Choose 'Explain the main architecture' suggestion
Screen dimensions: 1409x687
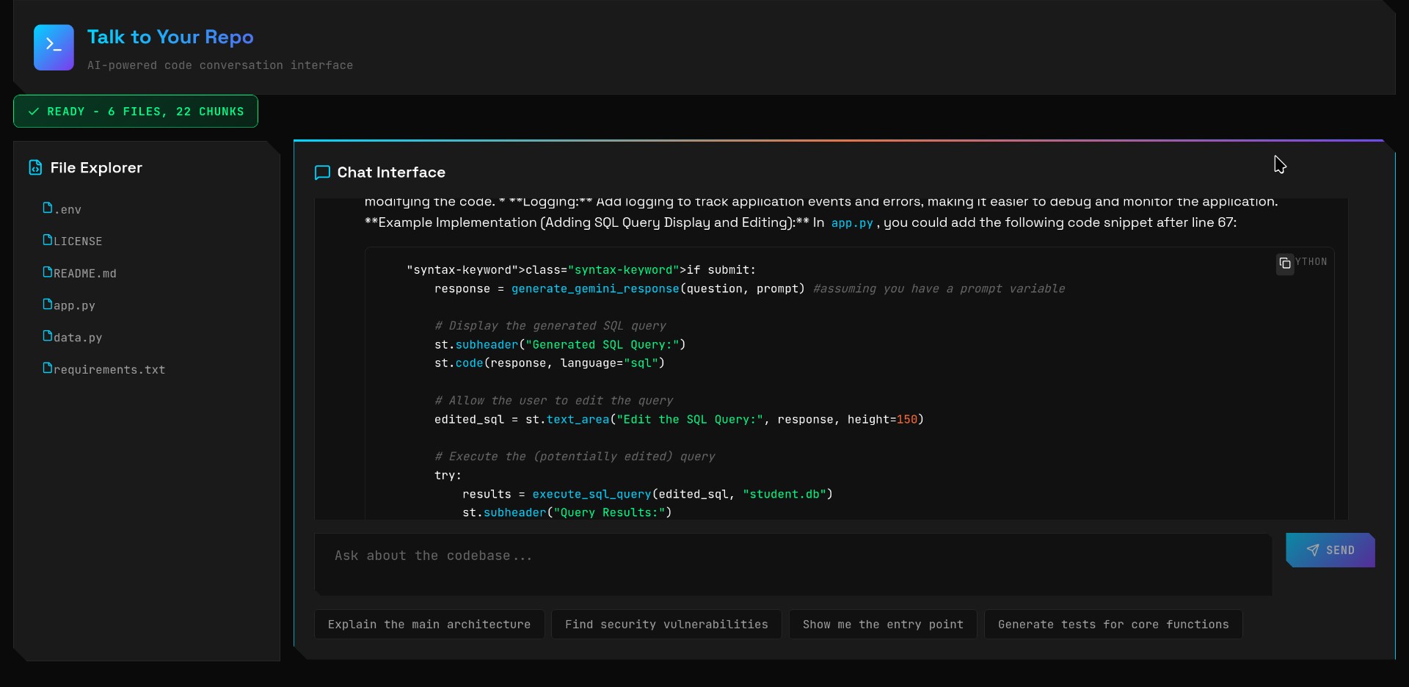pos(429,625)
